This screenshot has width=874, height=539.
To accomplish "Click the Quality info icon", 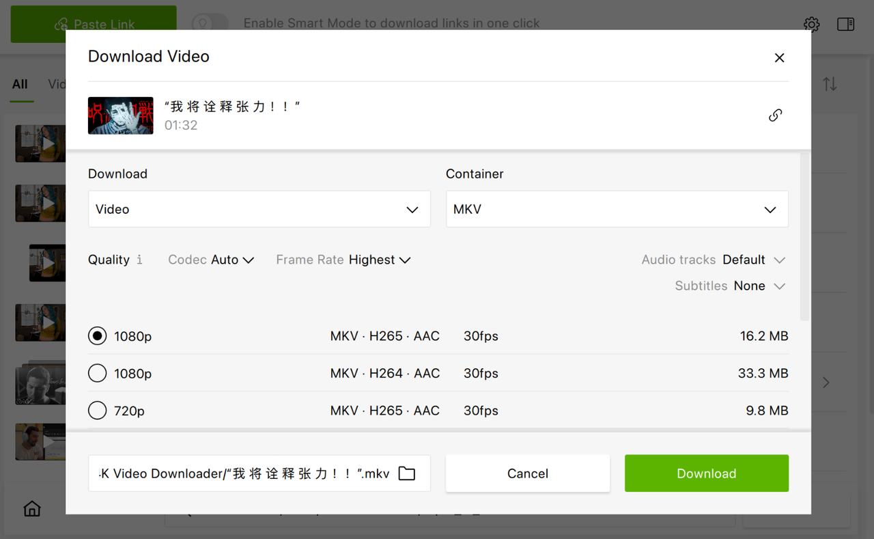I will (x=139, y=260).
